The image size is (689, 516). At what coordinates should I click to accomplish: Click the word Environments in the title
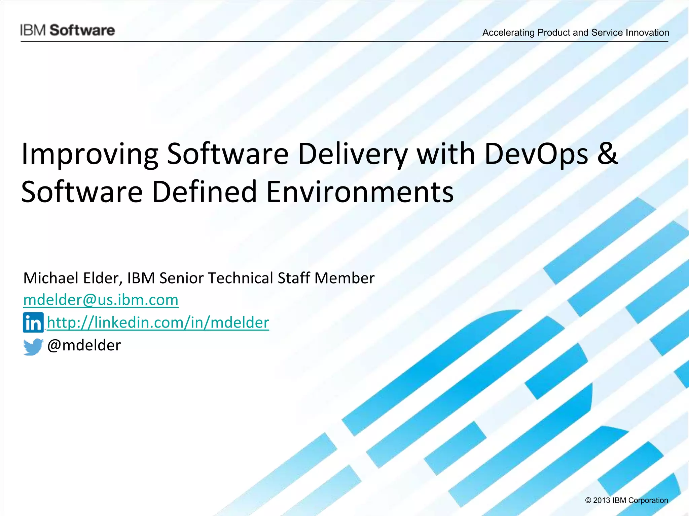click(x=360, y=192)
